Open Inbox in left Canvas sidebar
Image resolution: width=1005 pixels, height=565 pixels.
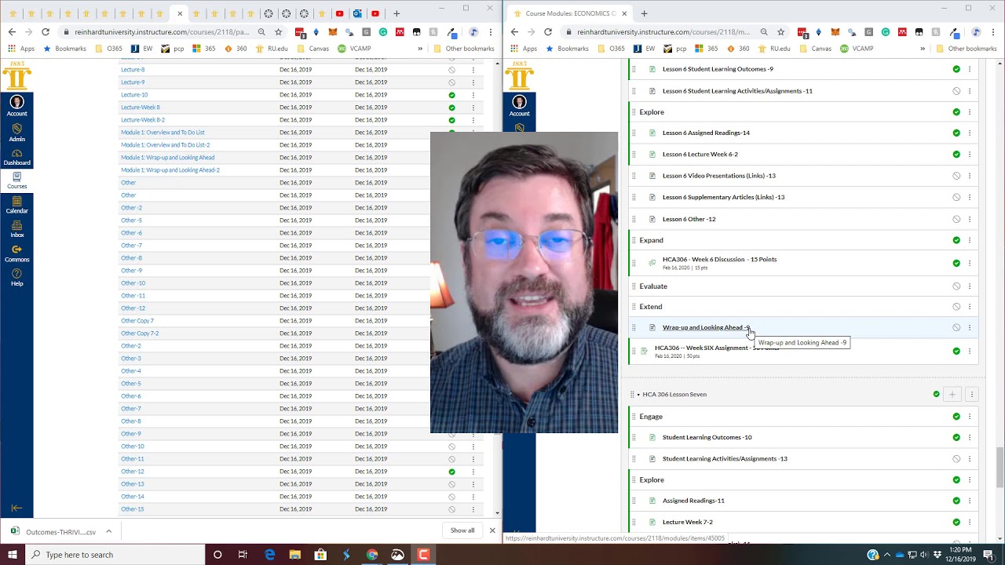[x=16, y=229]
